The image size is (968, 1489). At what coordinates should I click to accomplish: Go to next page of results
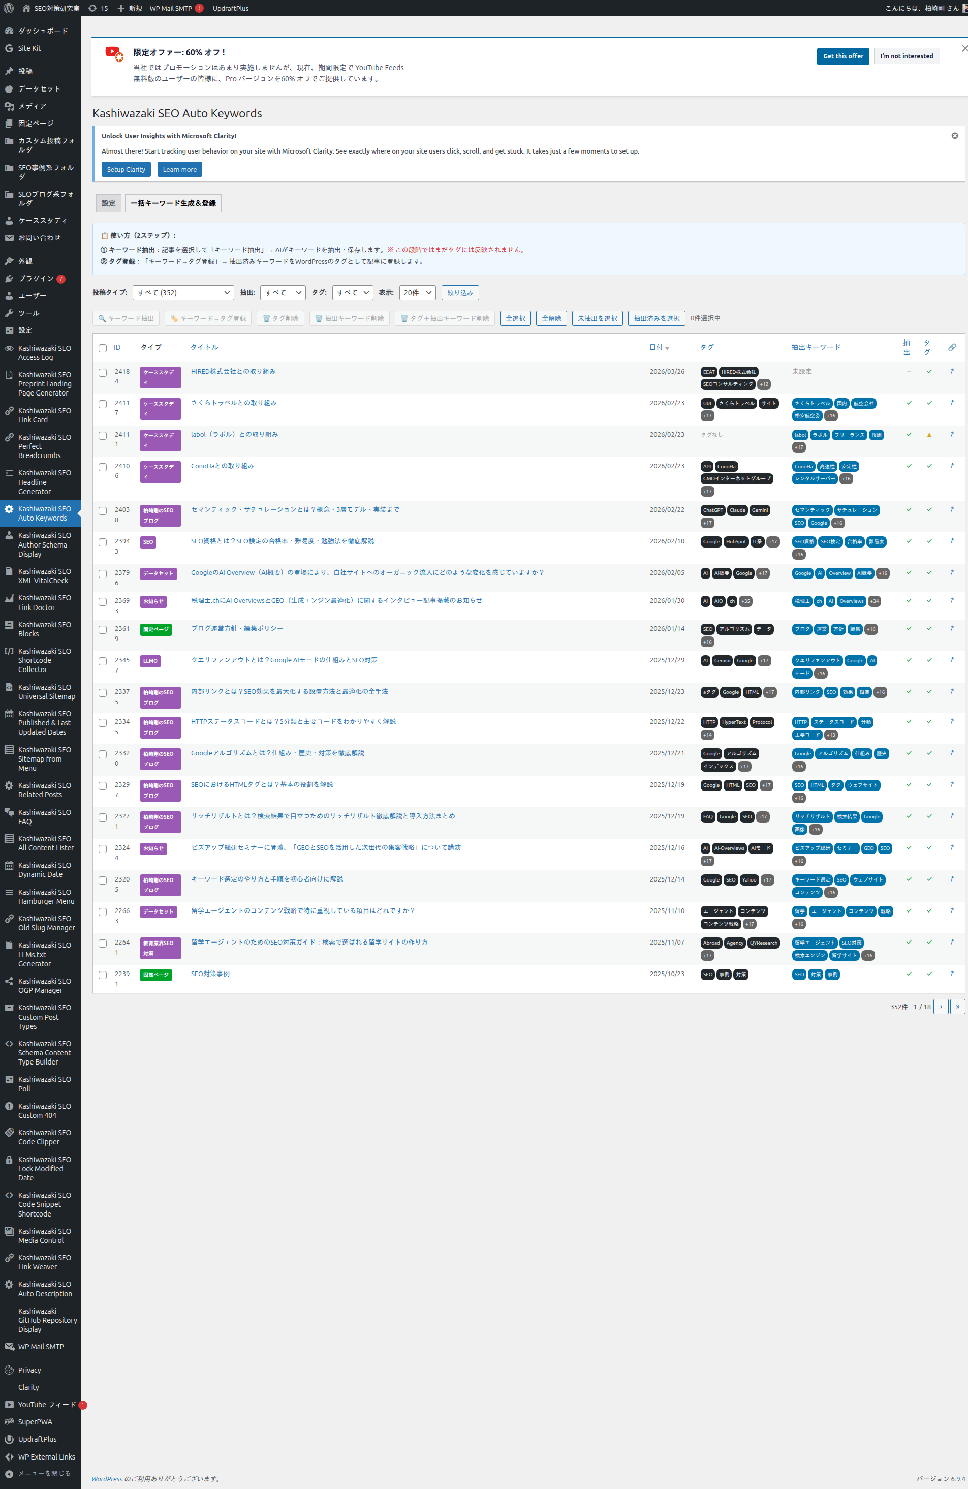coord(940,1007)
